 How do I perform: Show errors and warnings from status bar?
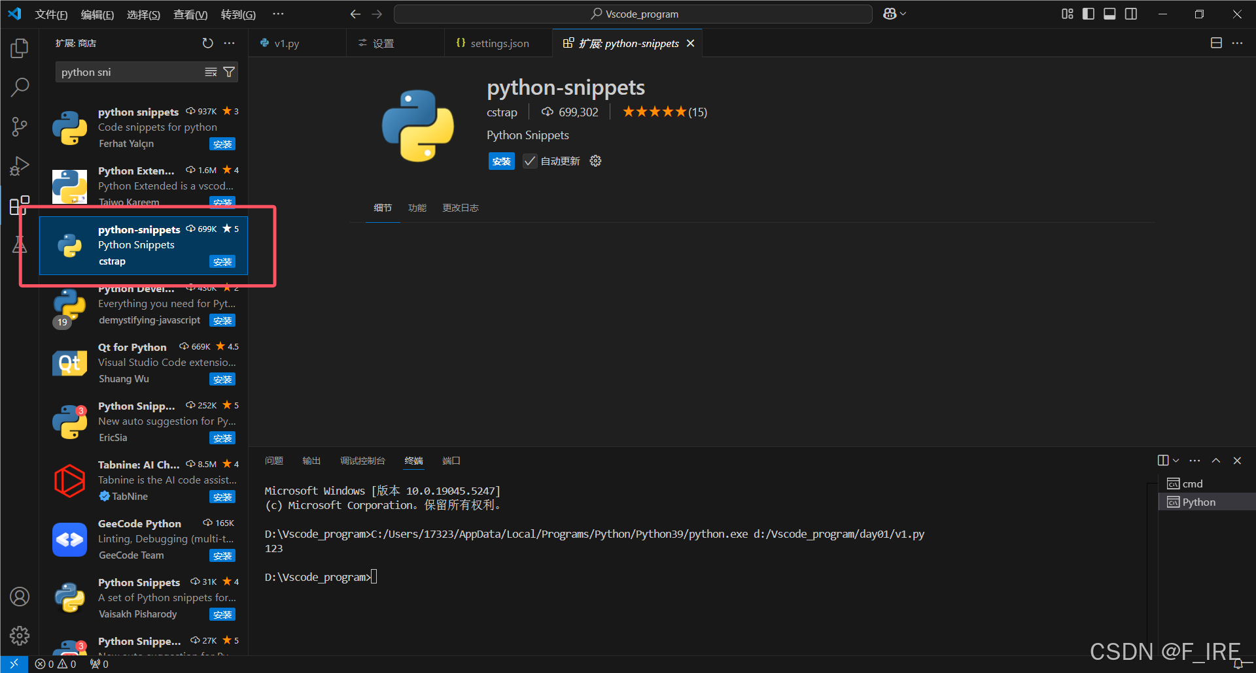[x=56, y=664]
